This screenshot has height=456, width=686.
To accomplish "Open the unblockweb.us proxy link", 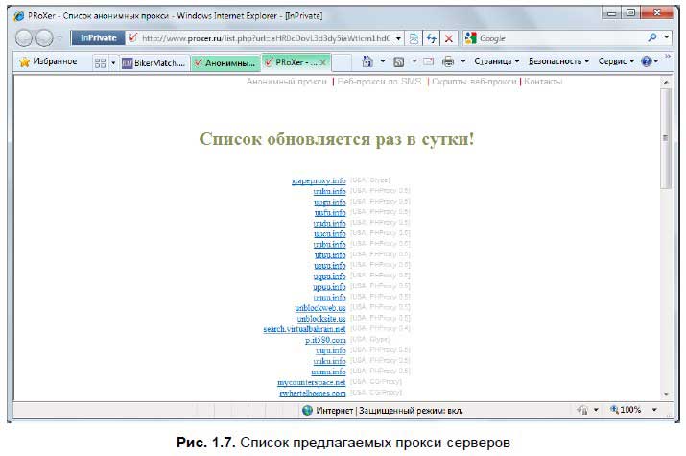I will click(320, 307).
